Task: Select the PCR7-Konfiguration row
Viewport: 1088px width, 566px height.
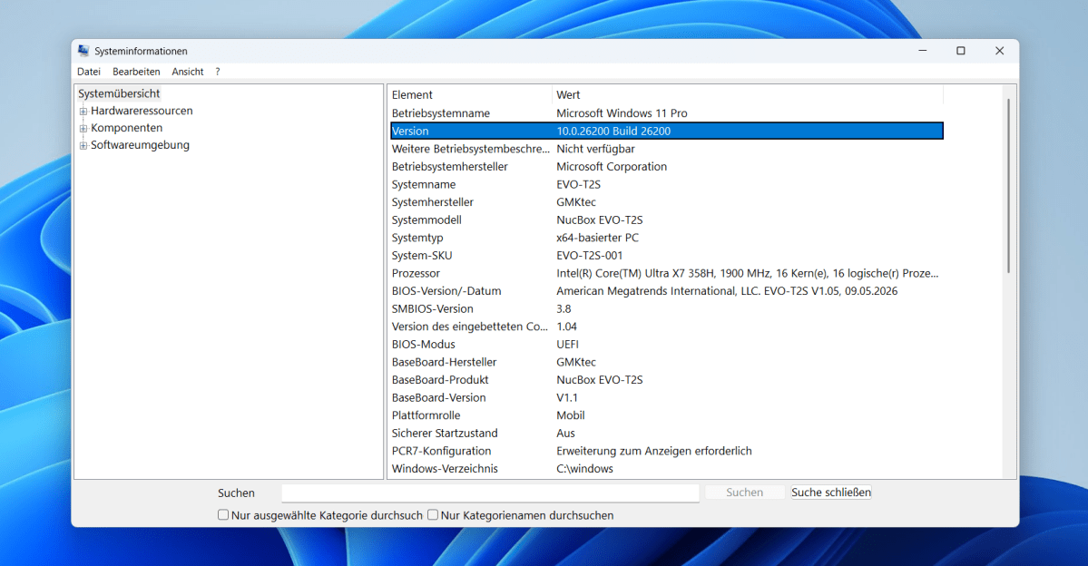Action: [666, 451]
